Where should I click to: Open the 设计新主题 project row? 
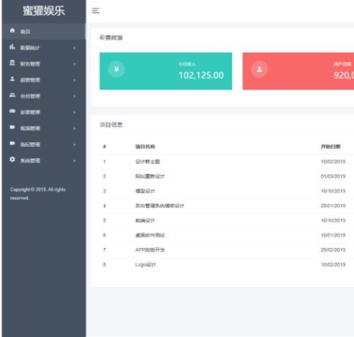pos(227,162)
